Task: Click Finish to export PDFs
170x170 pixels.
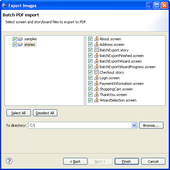Action: (127, 161)
